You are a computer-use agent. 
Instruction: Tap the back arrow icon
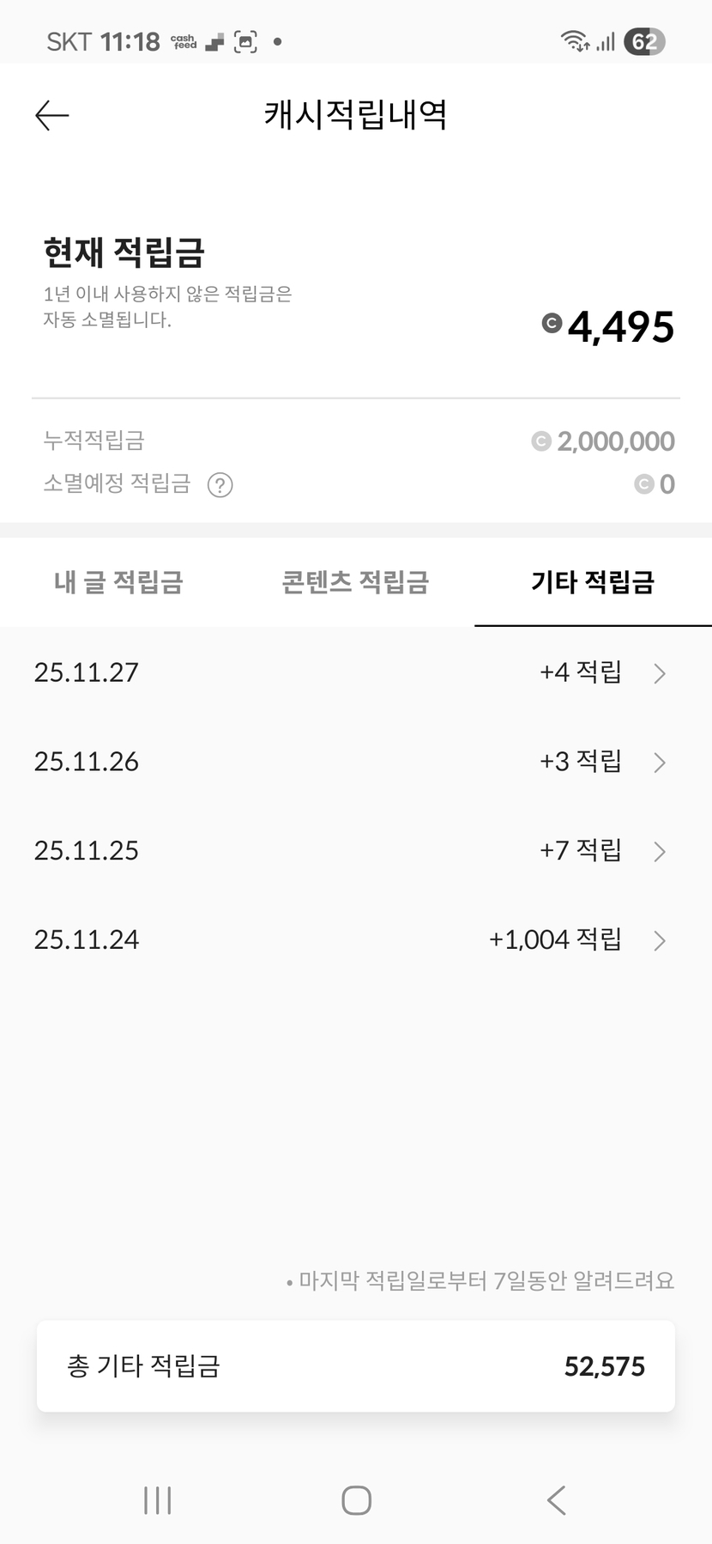pos(51,116)
